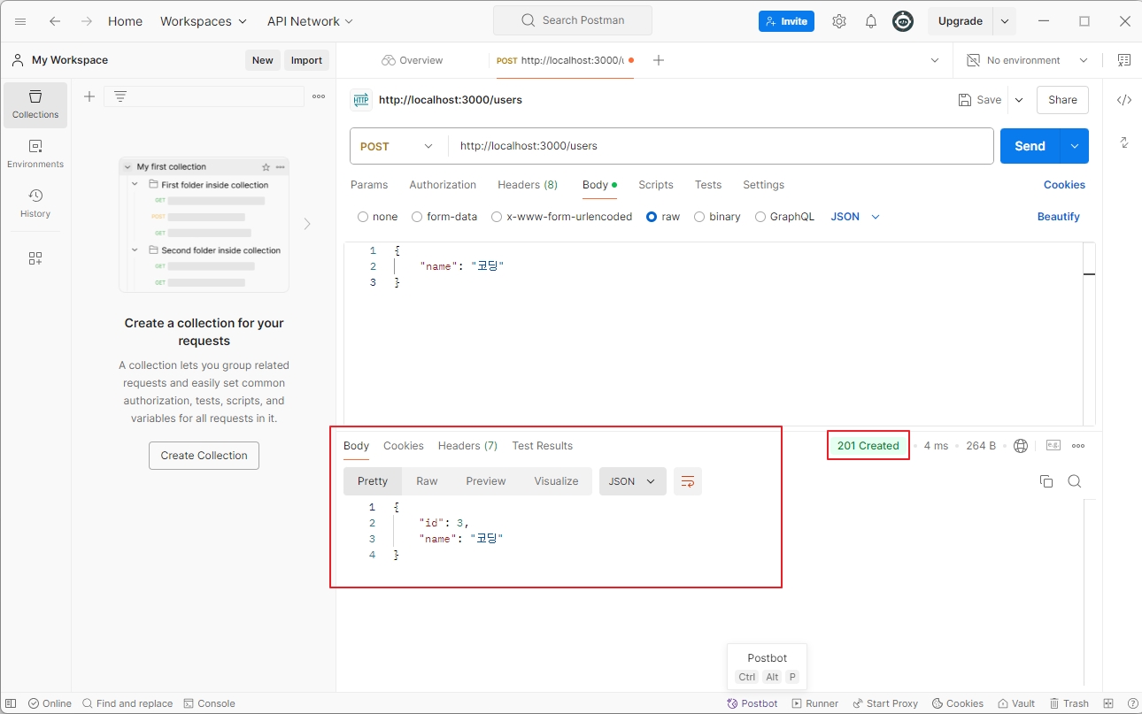Image resolution: width=1142 pixels, height=714 pixels.
Task: Expand the API Network dropdown
Action: pyautogui.click(x=310, y=21)
